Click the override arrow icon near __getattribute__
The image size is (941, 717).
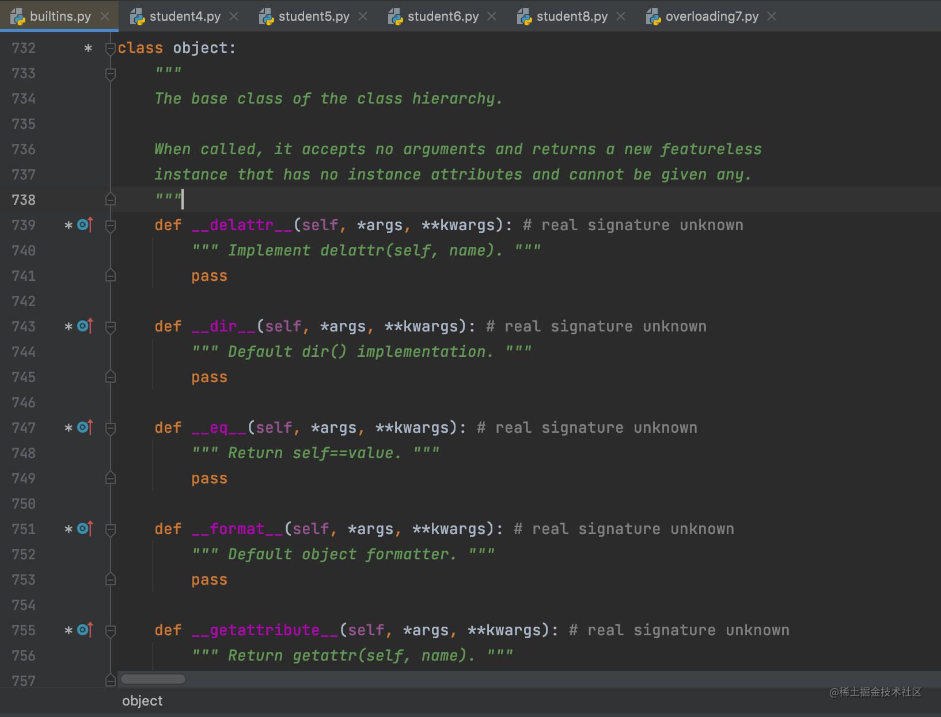pyautogui.click(x=82, y=630)
